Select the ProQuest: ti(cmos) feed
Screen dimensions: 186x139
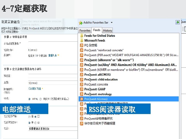pyautogui.click(x=129, y=99)
